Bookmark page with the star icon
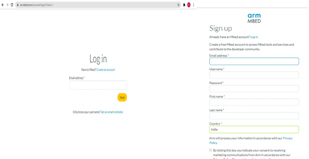309x159 pixels. [178, 5]
